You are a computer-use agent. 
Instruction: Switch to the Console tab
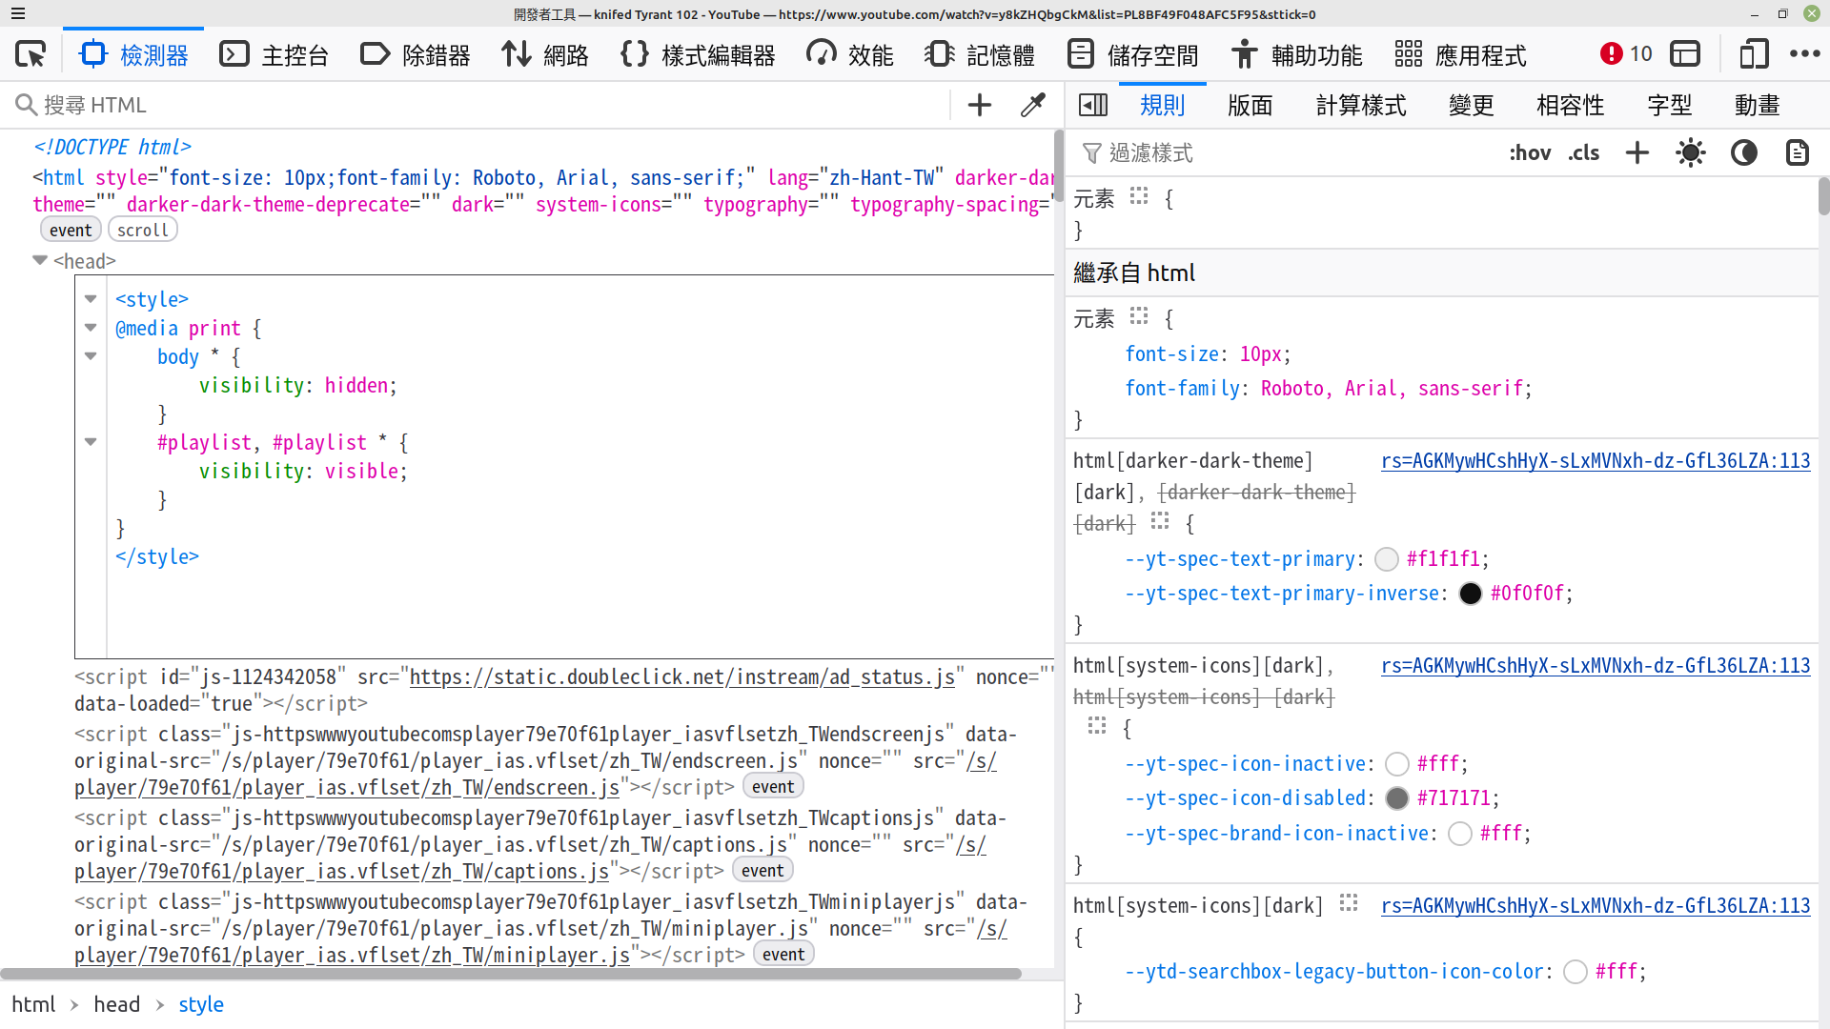click(x=274, y=54)
